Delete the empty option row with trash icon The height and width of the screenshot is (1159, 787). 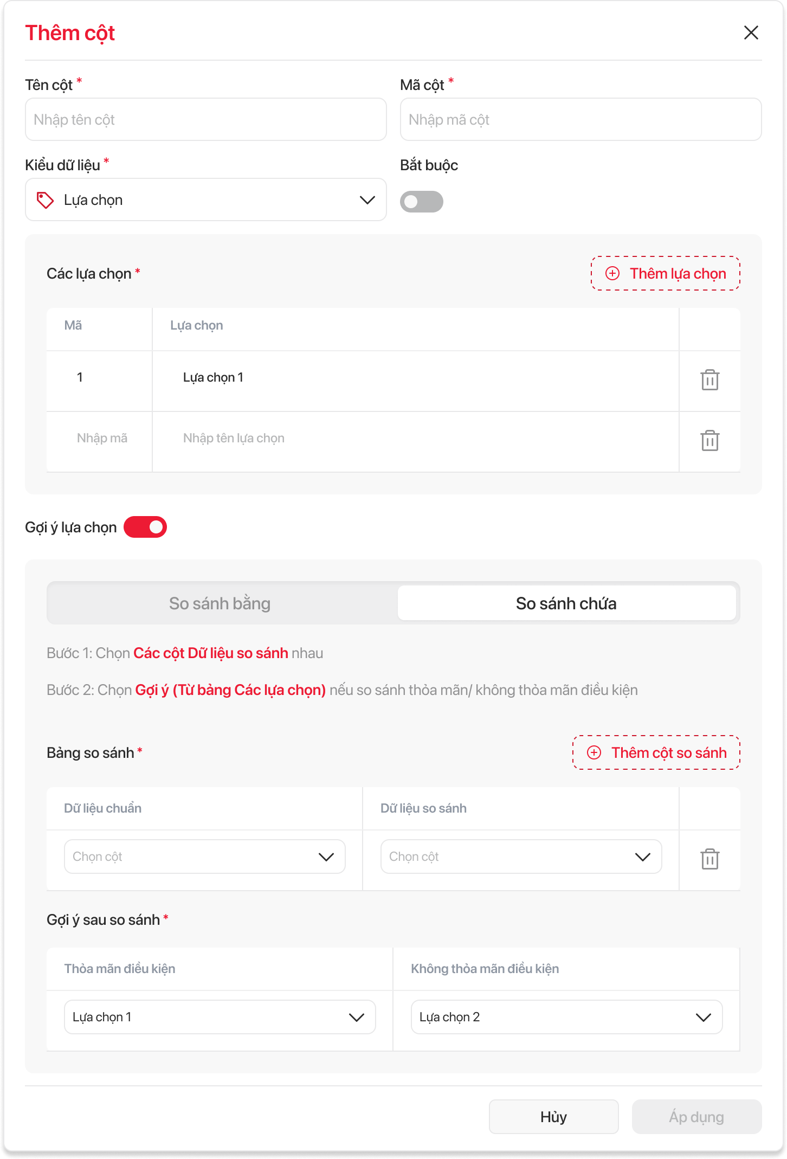(709, 441)
